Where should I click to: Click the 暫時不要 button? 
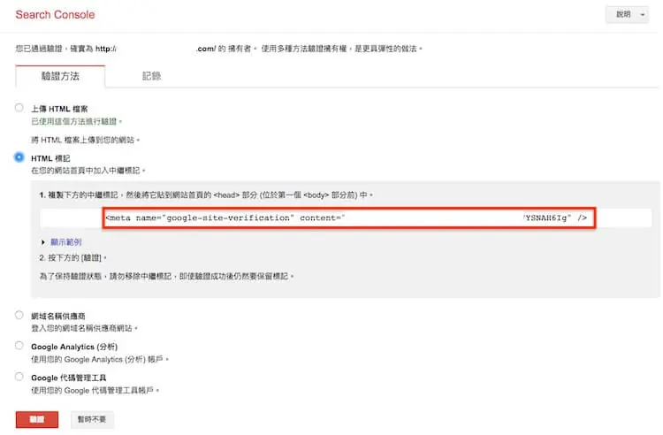coord(92,419)
